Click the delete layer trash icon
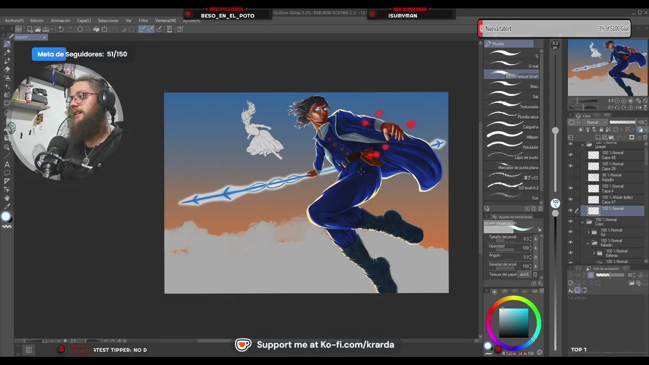This screenshot has height=365, width=649. 645,137
